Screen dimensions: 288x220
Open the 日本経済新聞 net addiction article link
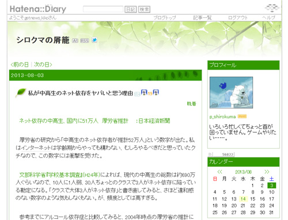click(94, 121)
